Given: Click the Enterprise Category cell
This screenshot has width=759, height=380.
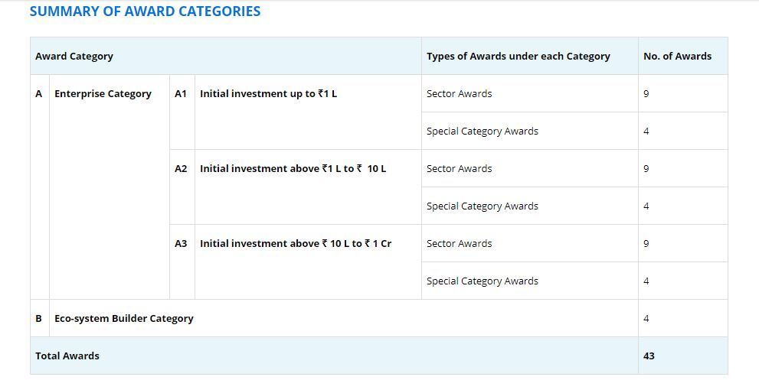Looking at the screenshot, I should pyautogui.click(x=103, y=94).
